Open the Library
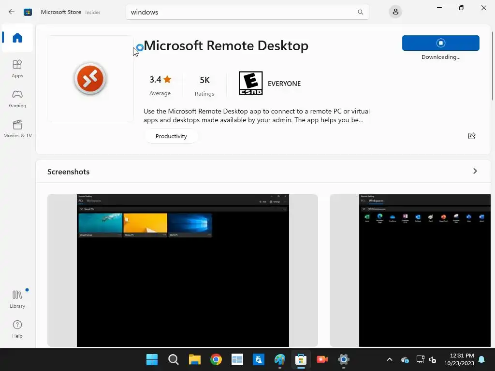This screenshot has width=495, height=371. click(17, 299)
